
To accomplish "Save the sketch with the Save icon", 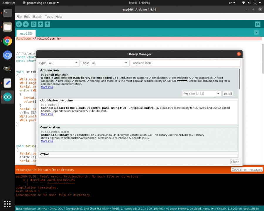I will click(47, 24).
